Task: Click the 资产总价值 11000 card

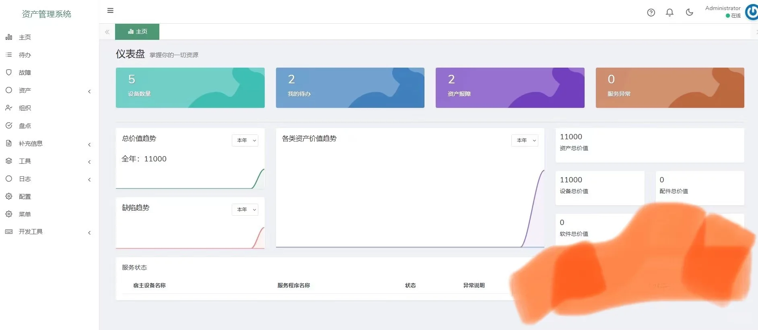Action: pyautogui.click(x=650, y=145)
